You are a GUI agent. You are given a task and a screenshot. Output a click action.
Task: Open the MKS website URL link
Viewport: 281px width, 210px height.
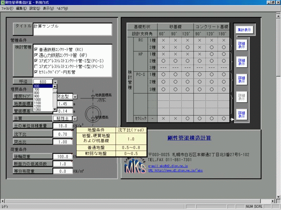pyautogui.click(x=176, y=170)
